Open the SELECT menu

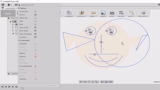coord(131,16)
